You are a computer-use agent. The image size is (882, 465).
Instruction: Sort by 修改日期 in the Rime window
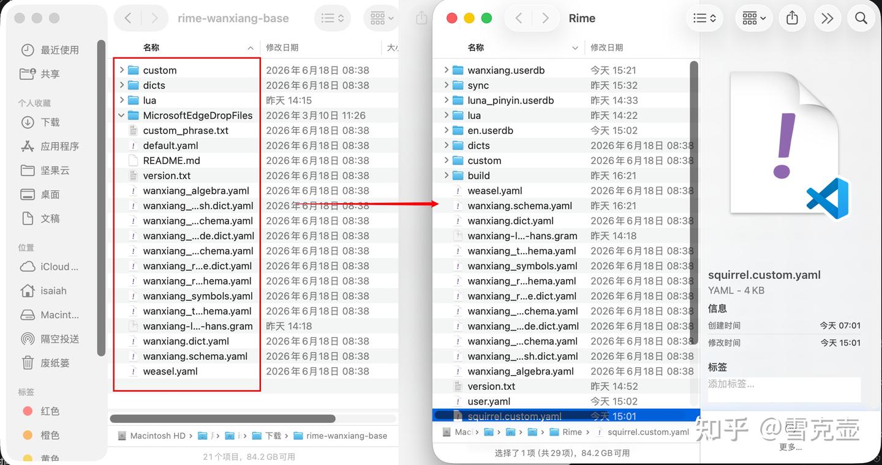click(607, 48)
